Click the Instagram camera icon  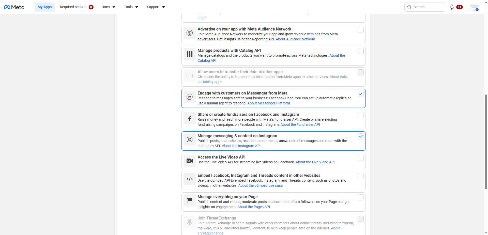coord(189,139)
